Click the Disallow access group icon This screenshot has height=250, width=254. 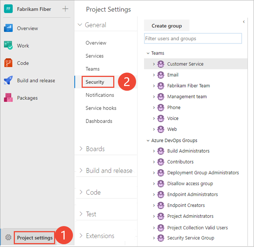[161, 183]
